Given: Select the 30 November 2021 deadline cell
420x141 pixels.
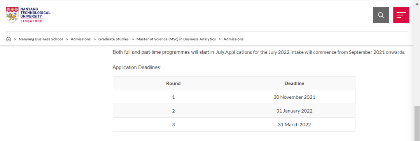Looking at the screenshot, I should click(294, 97).
